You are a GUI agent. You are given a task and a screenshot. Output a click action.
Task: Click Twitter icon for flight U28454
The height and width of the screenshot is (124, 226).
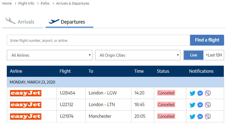pos(193,93)
